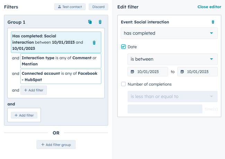Delete the Social interaction filter in the list
Image resolution: width=225 pixels, height=159 pixels.
tap(94, 43)
